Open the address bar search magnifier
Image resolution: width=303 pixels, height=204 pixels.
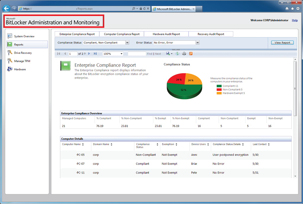(x=134, y=9)
